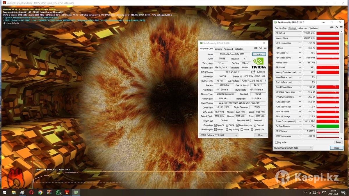Image resolution: width=349 pixels, height=196 pixels.
Task: Open Opera browser from the taskbar
Action: coord(31,192)
